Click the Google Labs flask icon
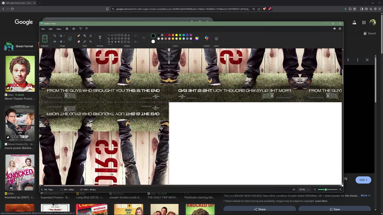 (x=354, y=22)
